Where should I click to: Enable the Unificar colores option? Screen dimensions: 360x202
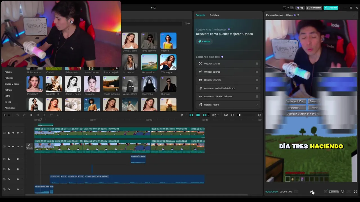(x=257, y=72)
